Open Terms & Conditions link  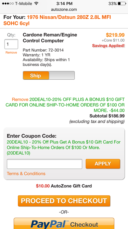click(26, 173)
